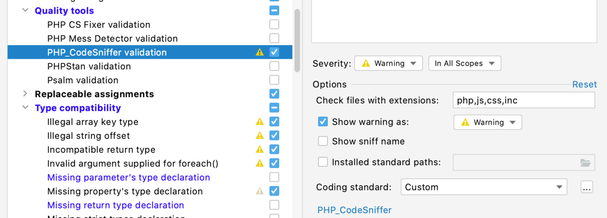Select Quality tools group label
This screenshot has width=607, height=218.
(64, 11)
